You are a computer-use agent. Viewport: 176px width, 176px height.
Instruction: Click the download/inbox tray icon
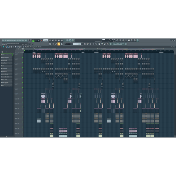tap(138, 40)
